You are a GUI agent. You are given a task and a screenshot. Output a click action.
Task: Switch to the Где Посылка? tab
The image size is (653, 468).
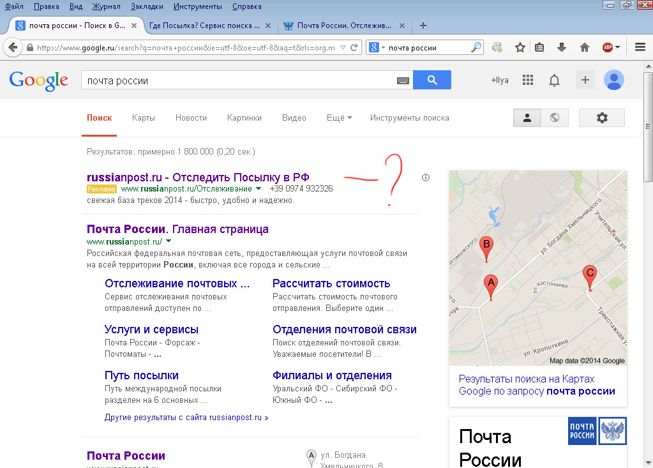coord(204,26)
